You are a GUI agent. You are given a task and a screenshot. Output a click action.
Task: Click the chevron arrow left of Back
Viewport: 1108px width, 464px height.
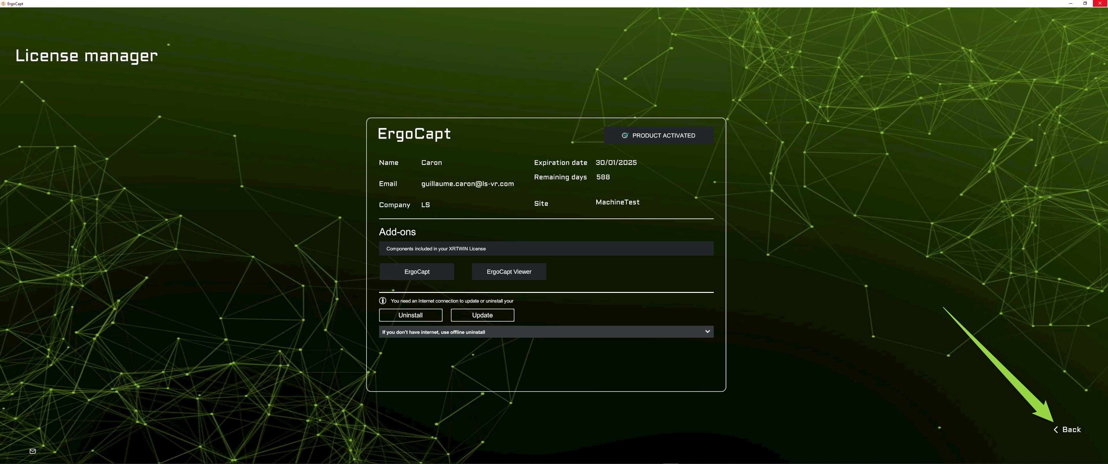click(1055, 430)
